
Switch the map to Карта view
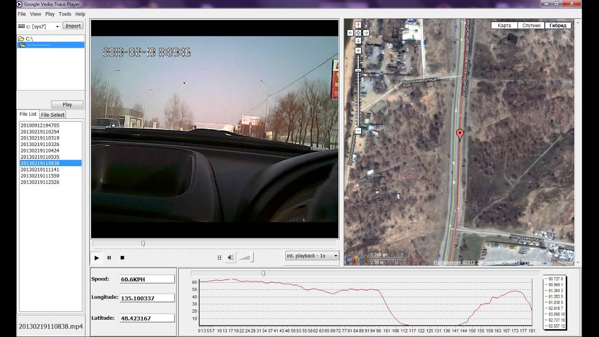pyautogui.click(x=504, y=25)
